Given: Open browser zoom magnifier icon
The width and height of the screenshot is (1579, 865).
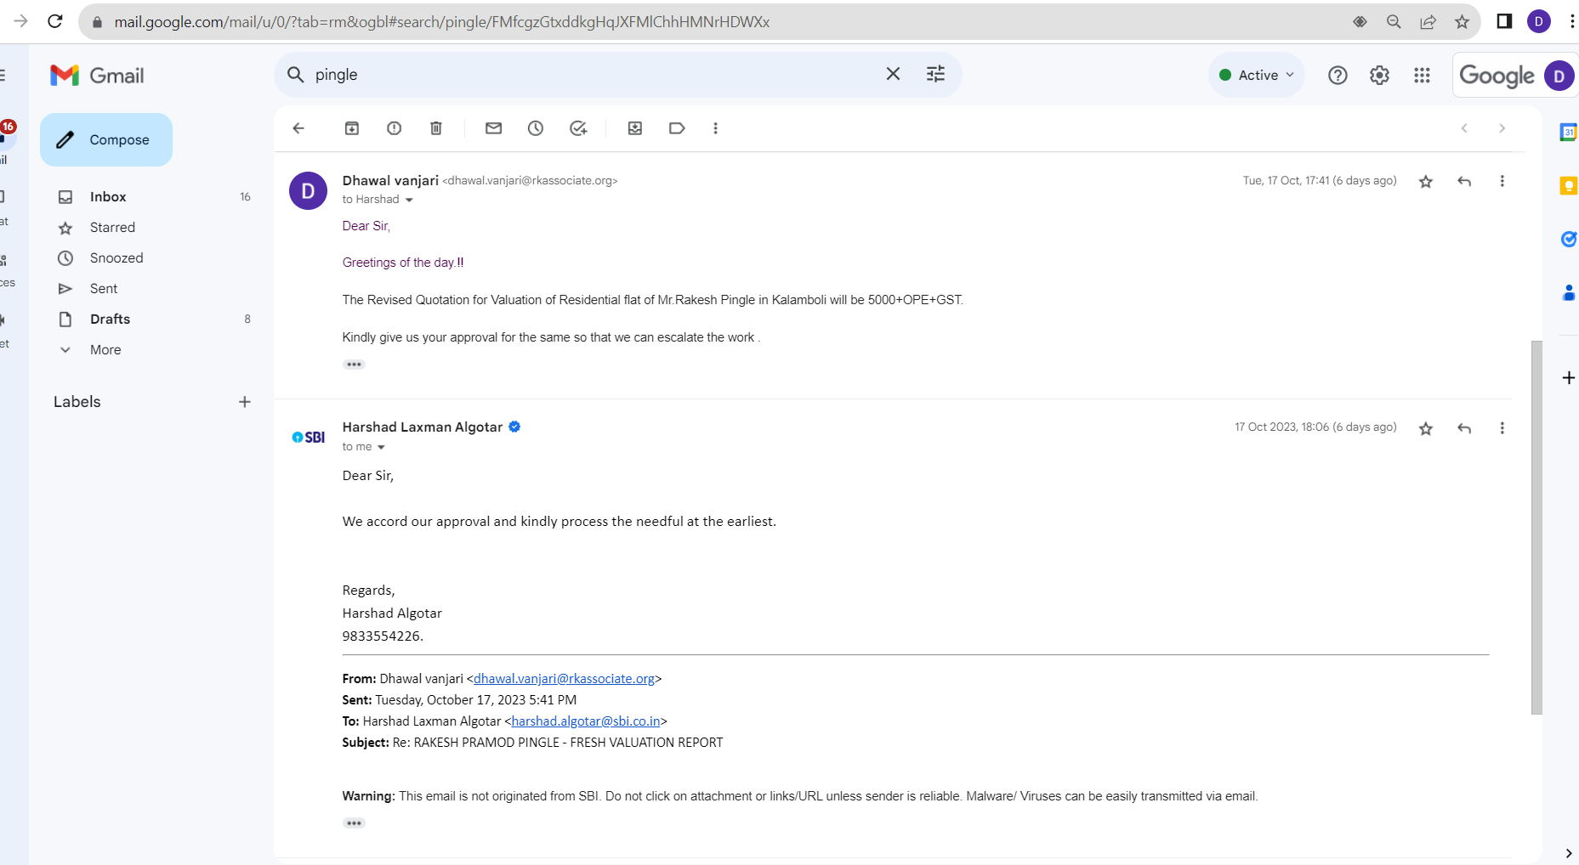Looking at the screenshot, I should click(x=1394, y=22).
